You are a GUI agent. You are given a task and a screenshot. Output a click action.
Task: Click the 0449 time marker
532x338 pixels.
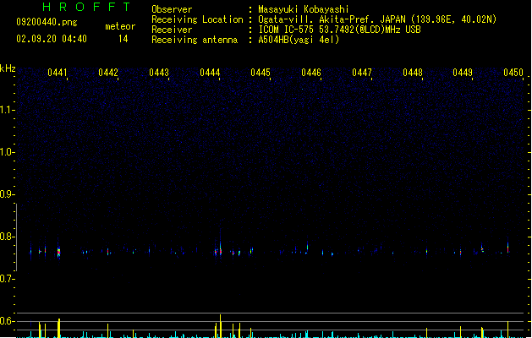pyautogui.click(x=463, y=73)
